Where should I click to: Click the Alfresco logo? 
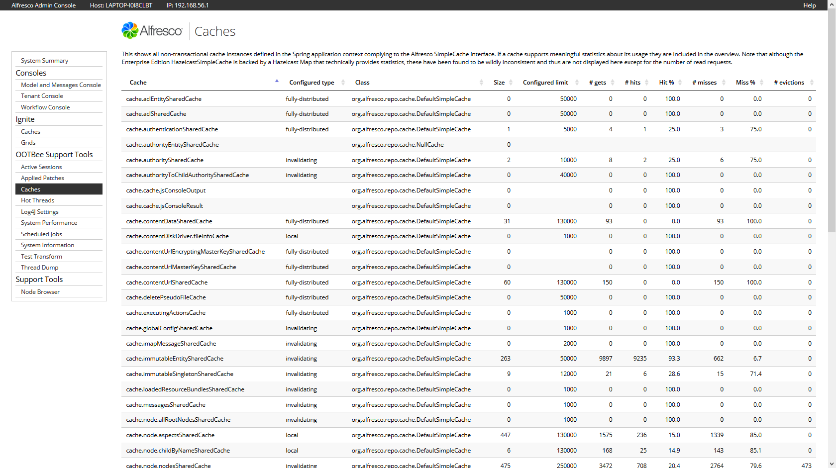pos(152,30)
